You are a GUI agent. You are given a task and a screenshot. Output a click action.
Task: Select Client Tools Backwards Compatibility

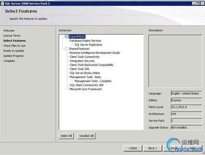[x=92, y=65]
